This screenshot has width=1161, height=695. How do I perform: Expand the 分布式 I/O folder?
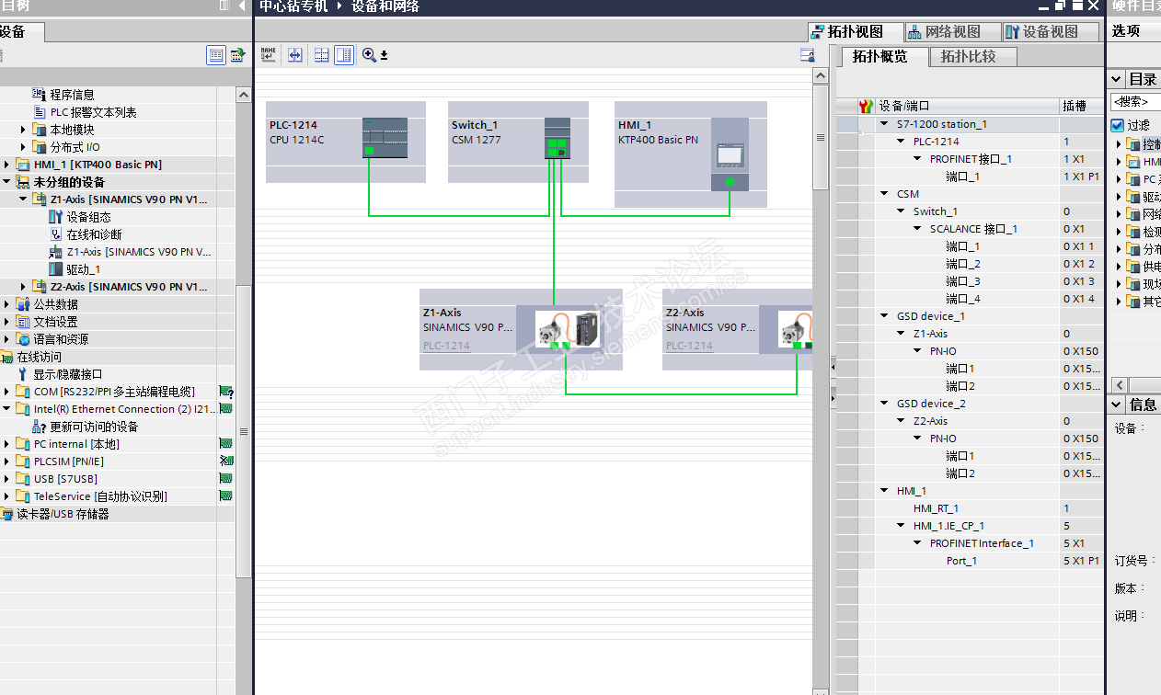[x=23, y=147]
